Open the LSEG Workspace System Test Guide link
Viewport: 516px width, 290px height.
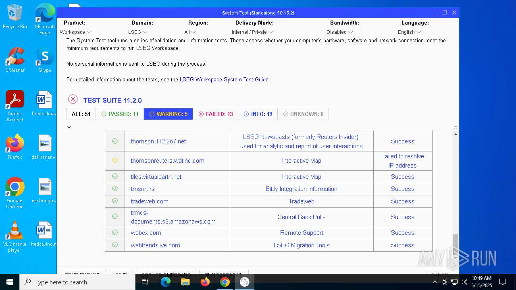click(x=224, y=80)
